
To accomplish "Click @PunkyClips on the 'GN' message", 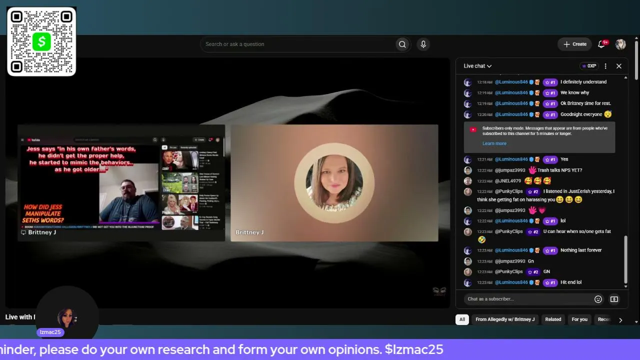I will (x=508, y=272).
